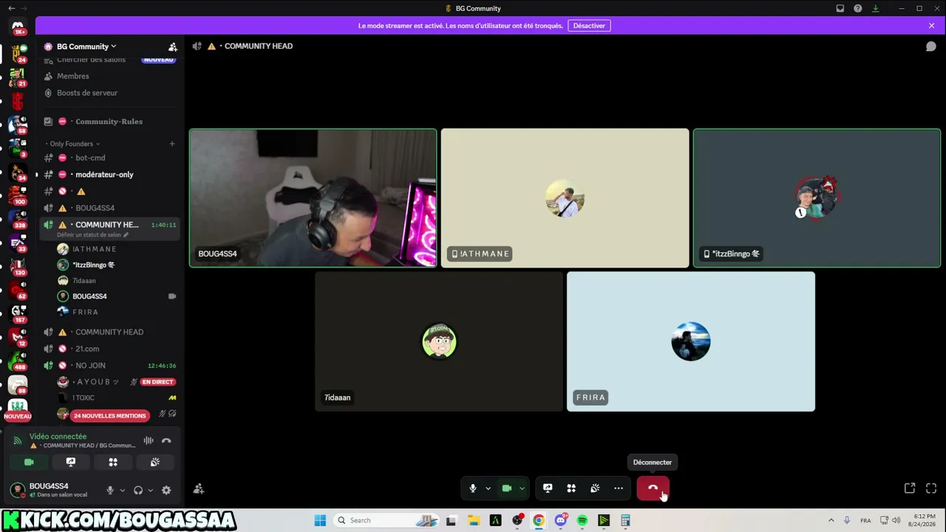Watch AYOUB's live stream via EN DIRECT badge
The width and height of the screenshot is (946, 532).
(157, 382)
